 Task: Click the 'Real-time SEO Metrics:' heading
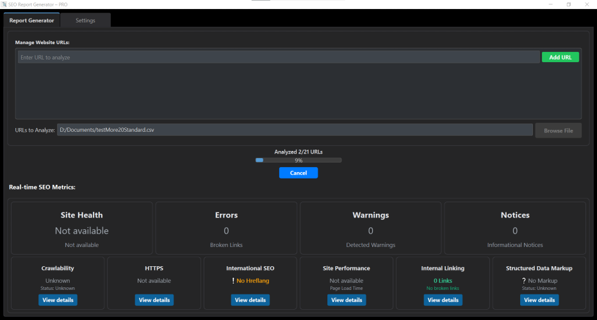click(x=42, y=187)
